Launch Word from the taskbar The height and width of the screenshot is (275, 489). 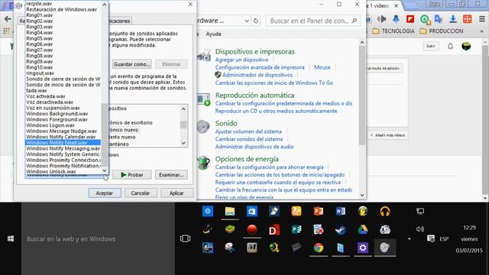click(341, 212)
